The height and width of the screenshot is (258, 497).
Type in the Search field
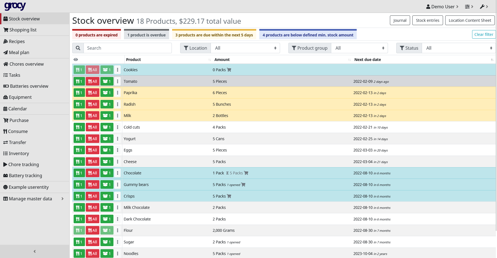pos(127,48)
